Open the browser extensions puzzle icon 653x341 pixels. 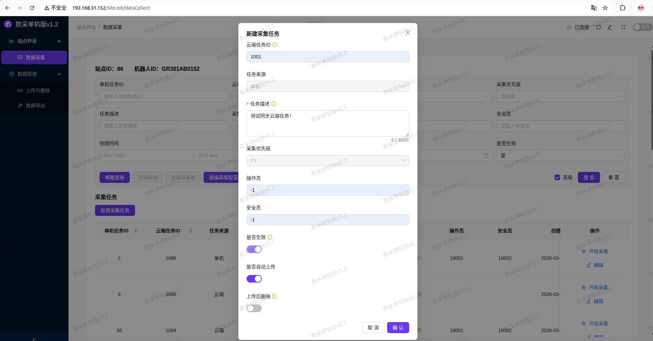(x=622, y=8)
